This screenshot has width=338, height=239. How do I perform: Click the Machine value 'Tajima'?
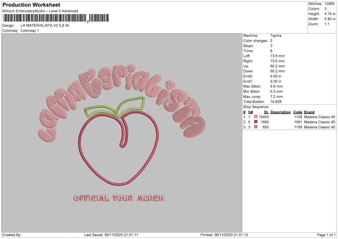click(275, 36)
